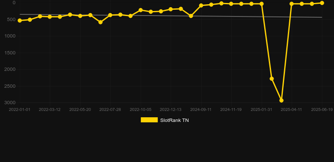This screenshot has height=162, width=334.
Task: Select the data point above 2022-03-12
Action: pos(50,16)
